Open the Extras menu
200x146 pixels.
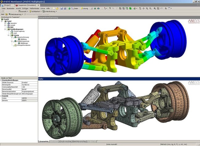43,8
